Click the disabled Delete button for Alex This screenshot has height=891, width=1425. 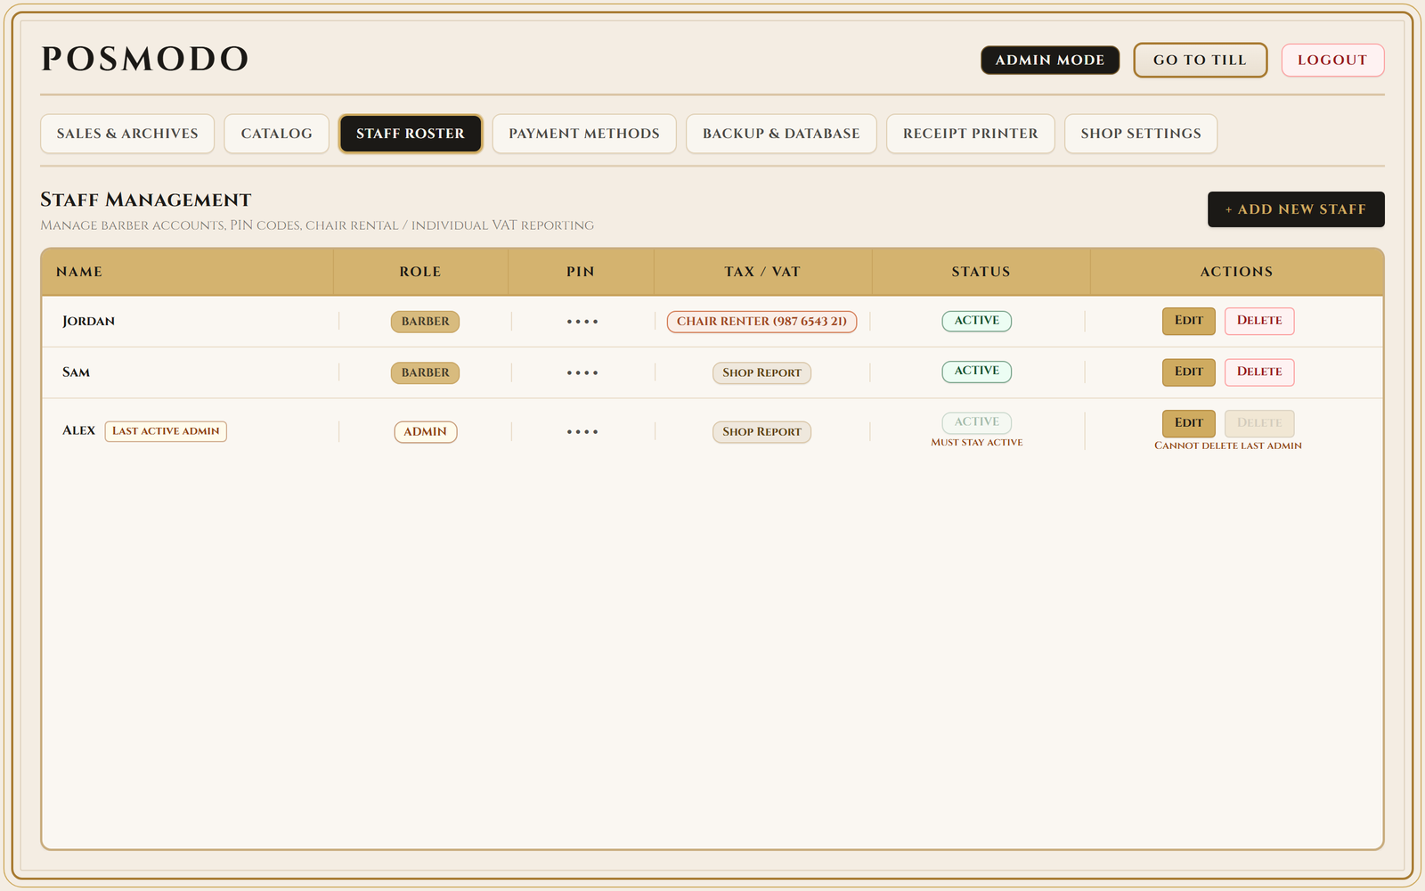(1259, 423)
